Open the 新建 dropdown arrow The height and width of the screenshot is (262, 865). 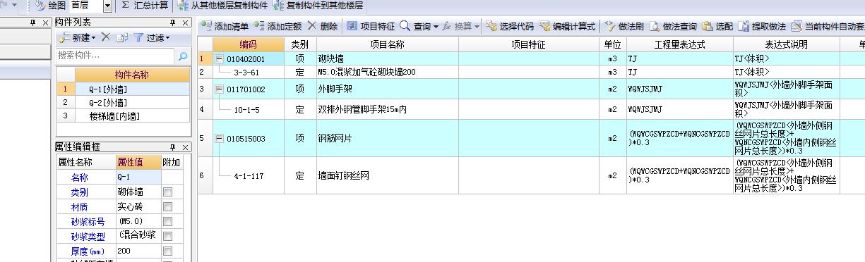93,38
